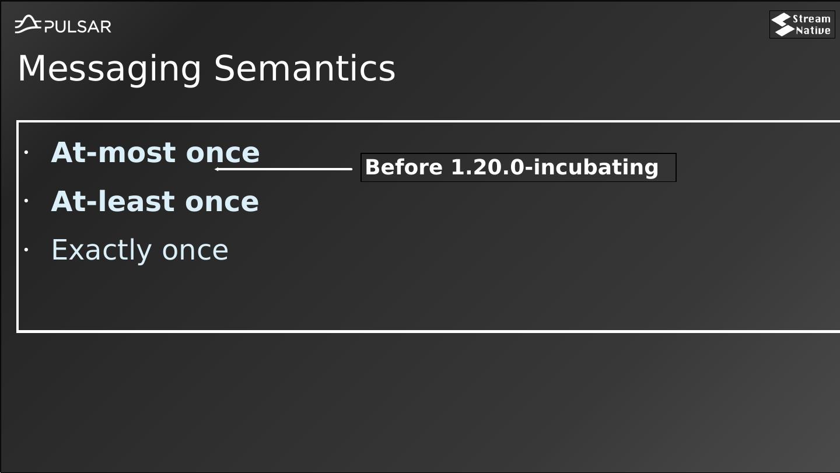This screenshot has width=840, height=473.
Task: Click the word "Native" in the StreamNative logo
Action: pyautogui.click(x=813, y=30)
